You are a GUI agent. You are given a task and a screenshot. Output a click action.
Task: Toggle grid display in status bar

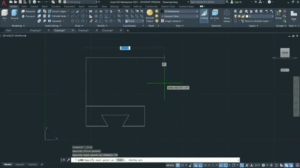click(x=178, y=165)
